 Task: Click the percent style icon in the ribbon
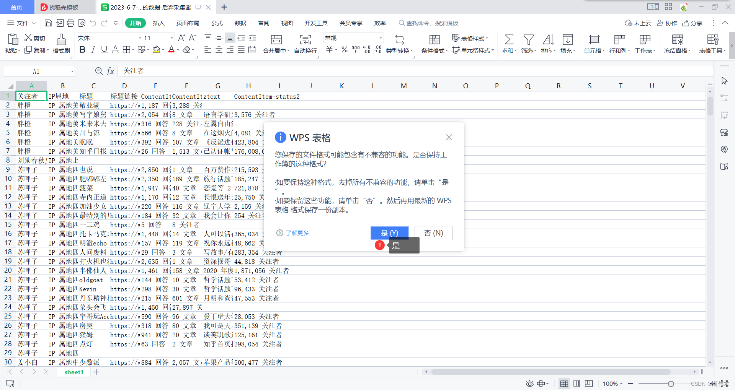(344, 49)
